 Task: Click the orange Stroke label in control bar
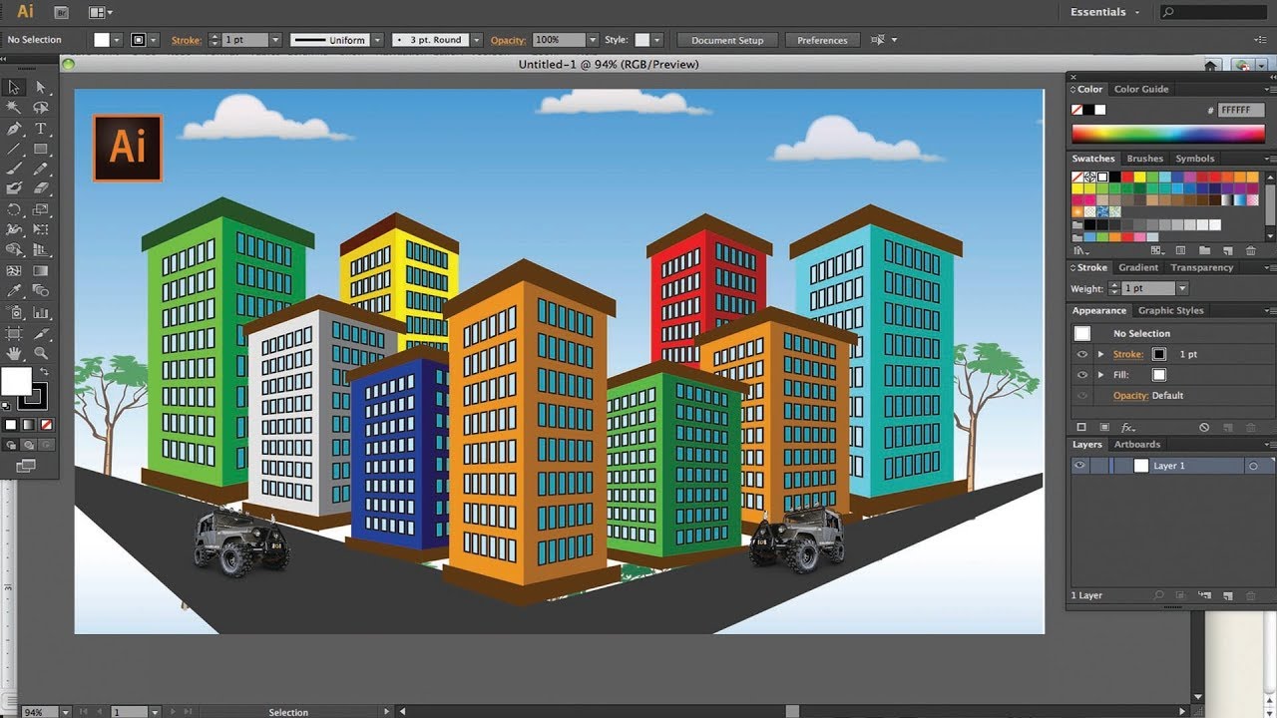[186, 40]
